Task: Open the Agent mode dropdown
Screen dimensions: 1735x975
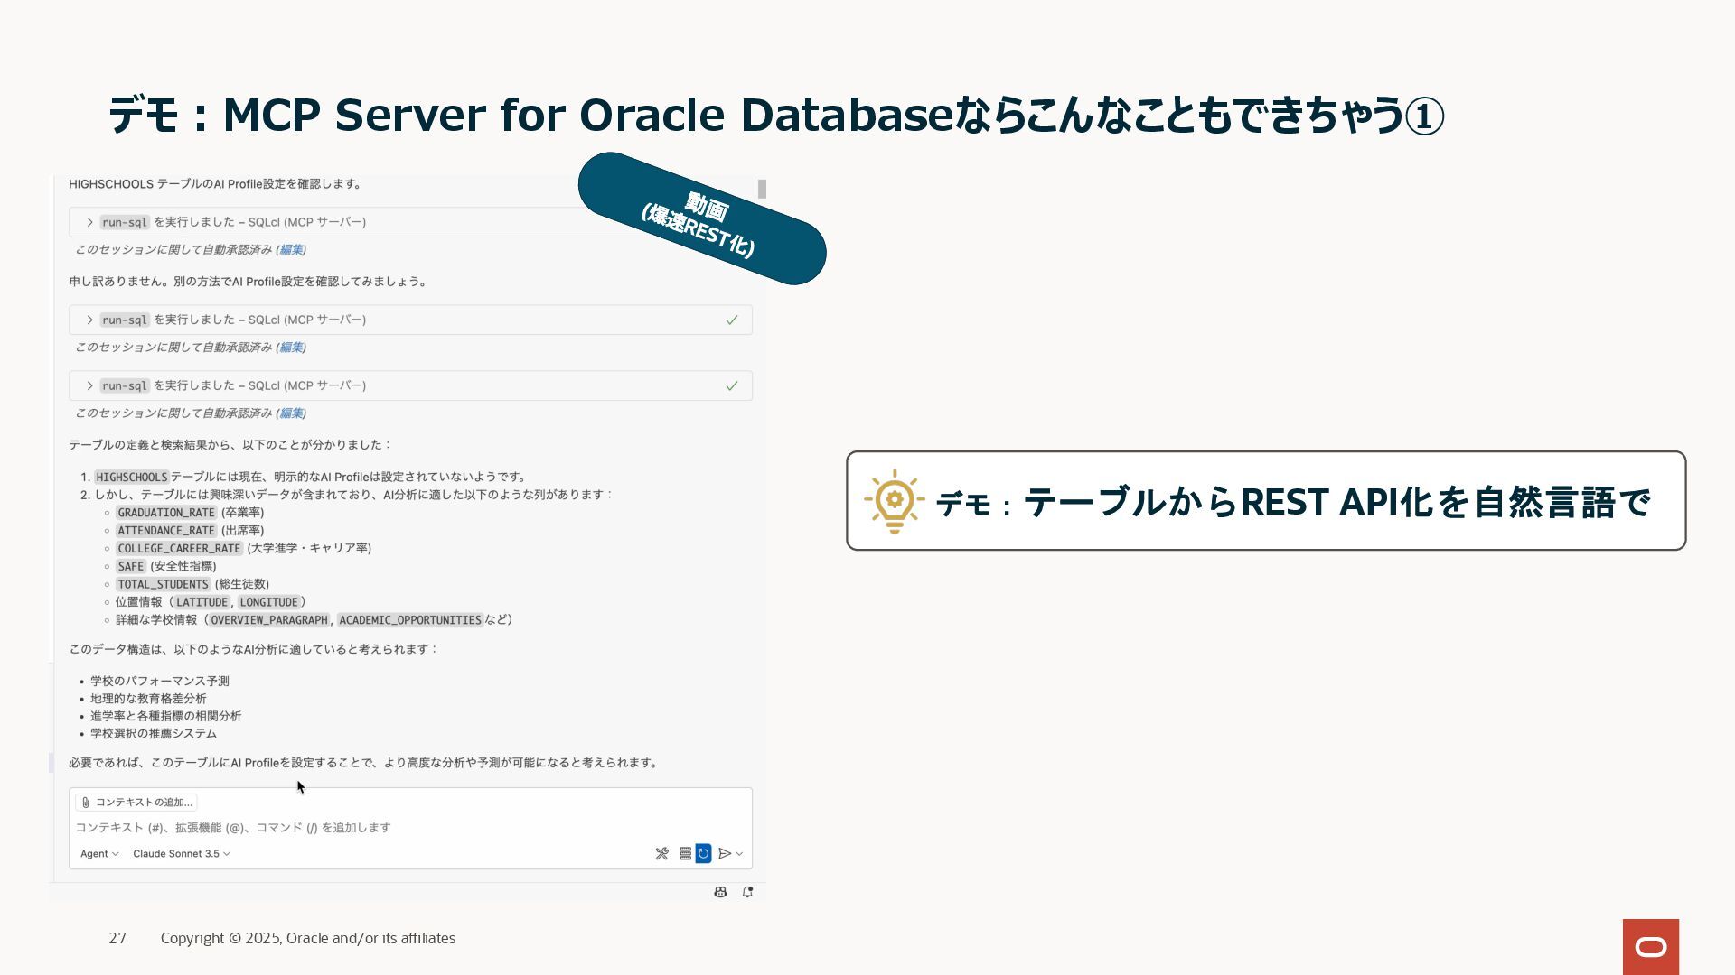Action: coord(99,853)
